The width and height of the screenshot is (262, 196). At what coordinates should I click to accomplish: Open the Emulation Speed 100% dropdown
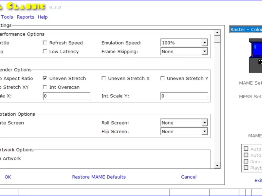184,43
